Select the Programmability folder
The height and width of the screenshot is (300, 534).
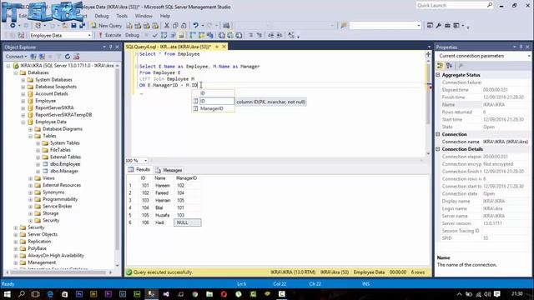click(x=60, y=199)
